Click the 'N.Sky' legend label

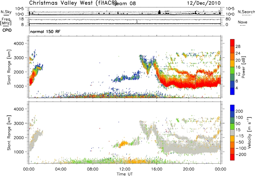point(6,12)
